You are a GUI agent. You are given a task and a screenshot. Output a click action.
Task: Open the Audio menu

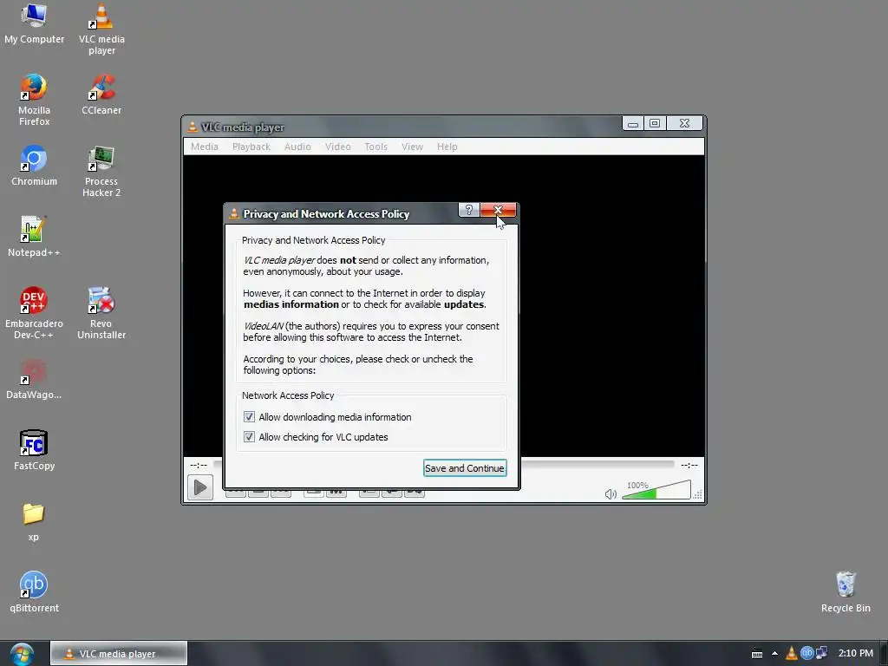pyautogui.click(x=297, y=147)
